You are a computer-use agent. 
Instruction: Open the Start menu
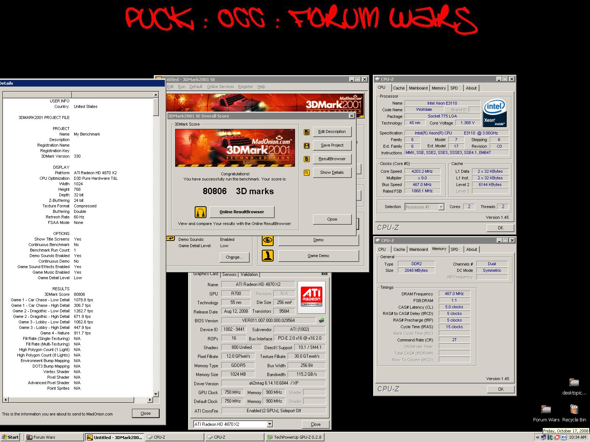tap(10, 437)
